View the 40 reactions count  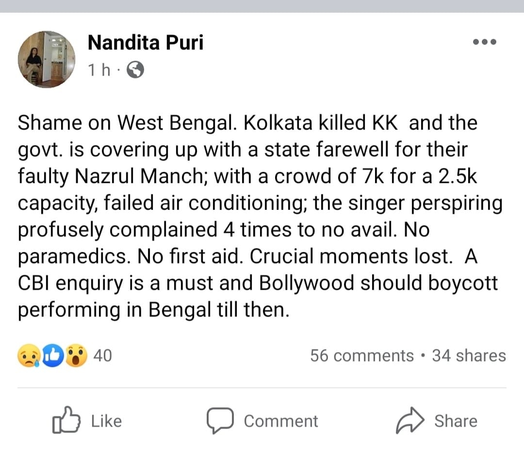(x=102, y=356)
